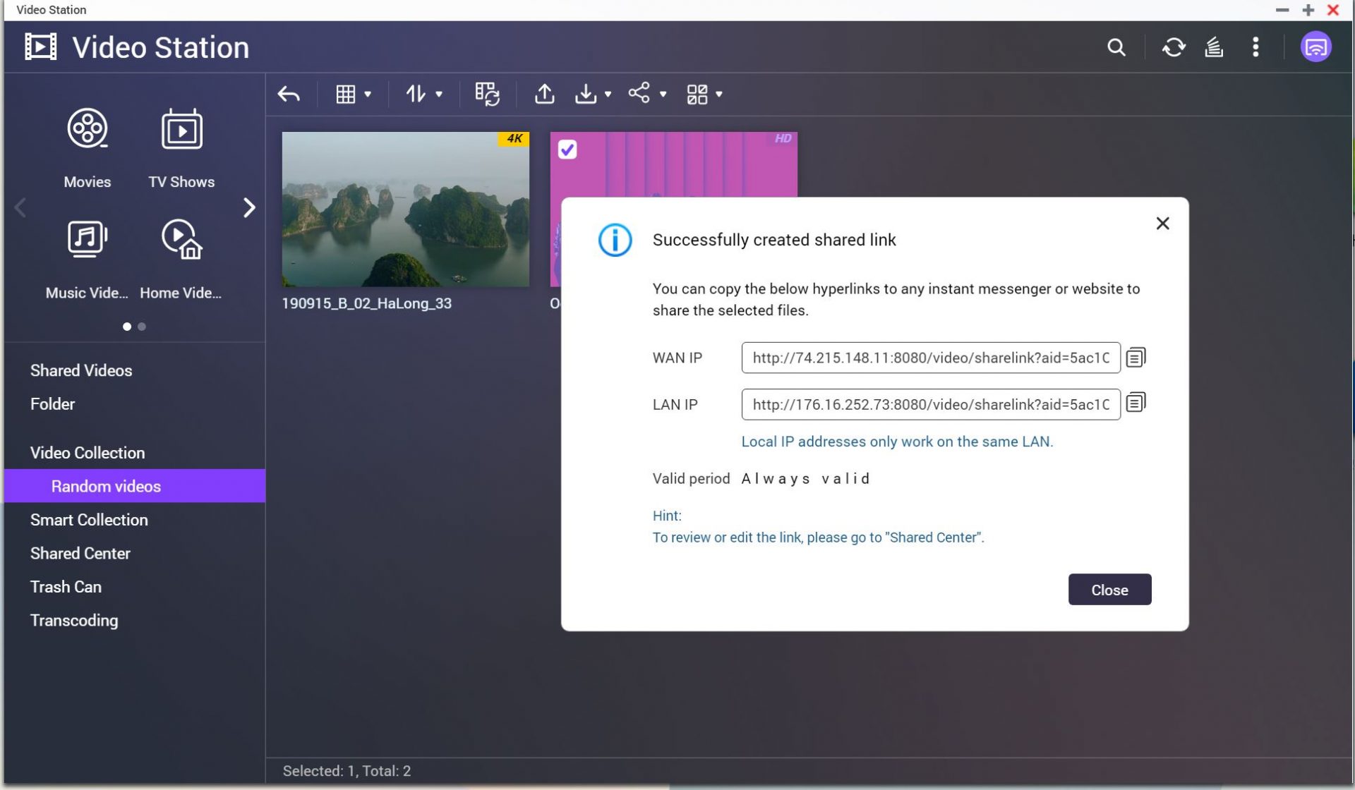Click the sort order arrows icon
Screen dimensions: 1355x790
(x=416, y=94)
